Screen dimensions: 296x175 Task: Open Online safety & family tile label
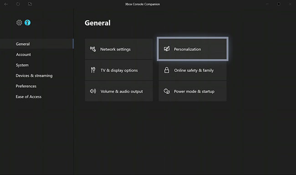tap(194, 70)
